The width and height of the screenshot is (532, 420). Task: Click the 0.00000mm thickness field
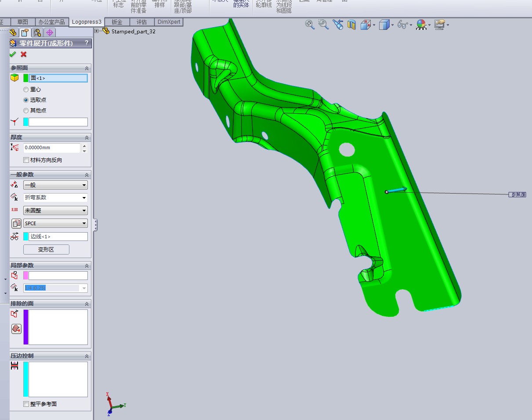pyautogui.click(x=52, y=148)
